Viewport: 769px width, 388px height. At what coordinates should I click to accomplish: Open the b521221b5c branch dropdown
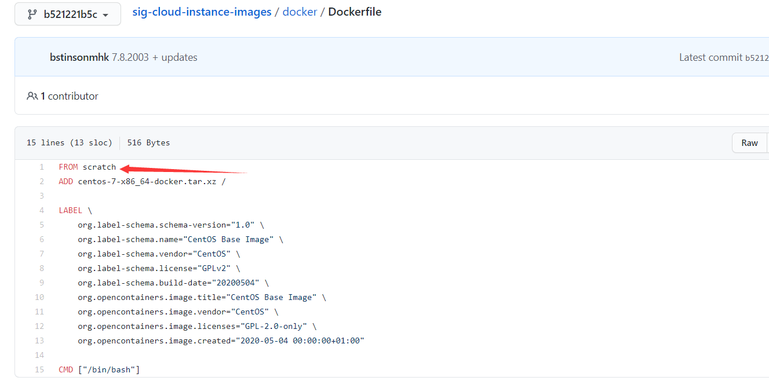point(68,14)
